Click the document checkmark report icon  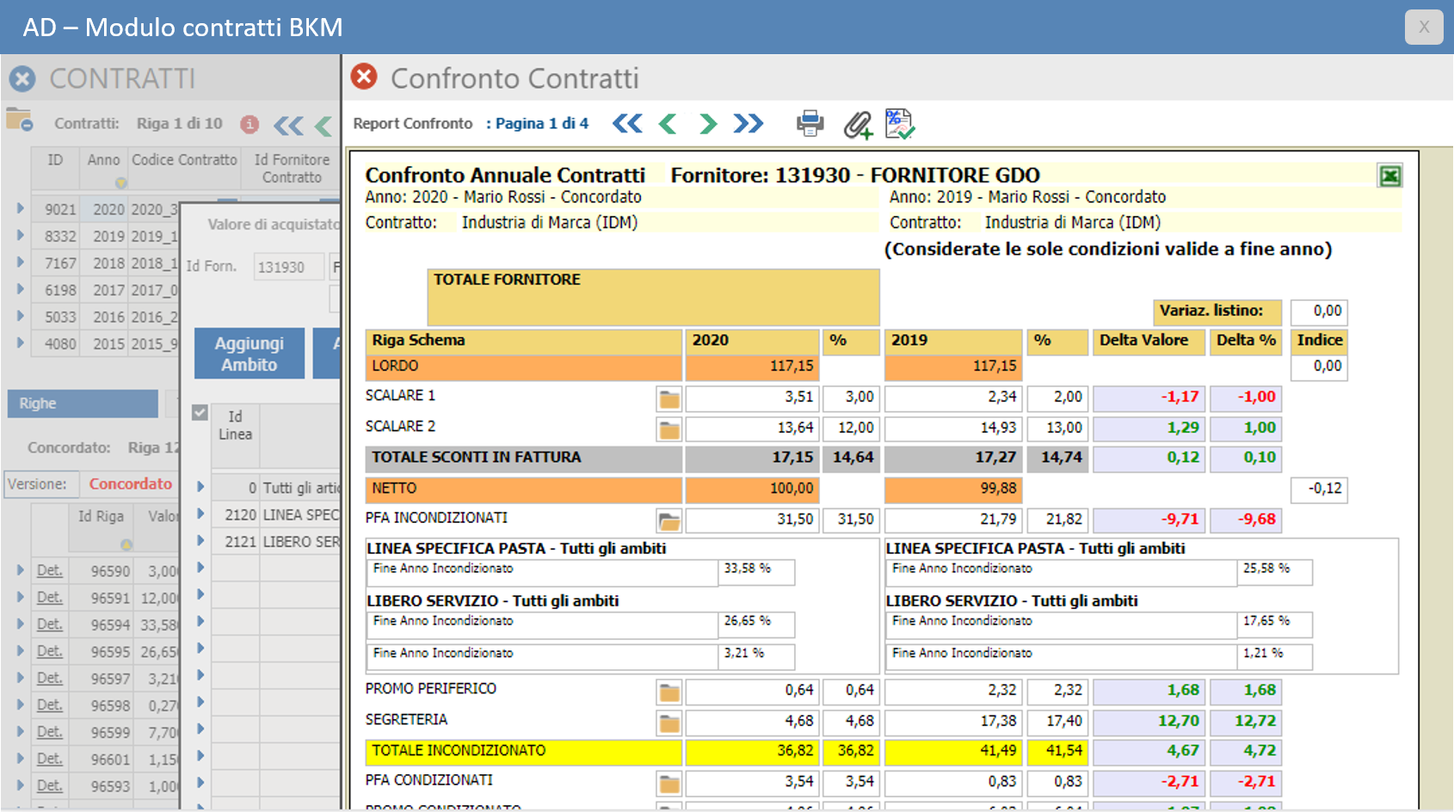[900, 124]
